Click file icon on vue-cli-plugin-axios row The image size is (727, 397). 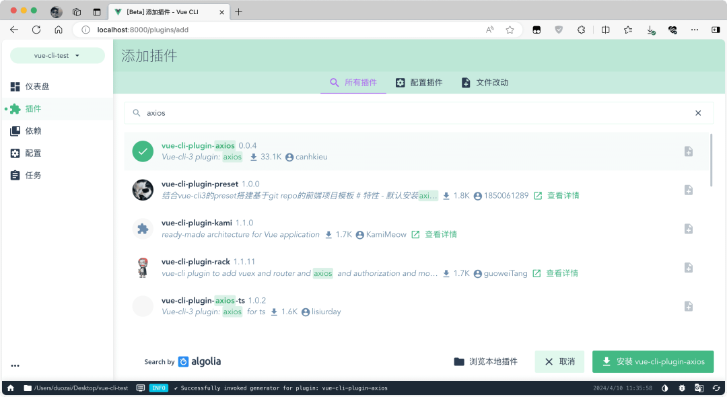click(689, 151)
